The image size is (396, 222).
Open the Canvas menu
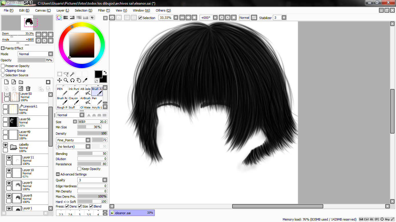click(43, 10)
